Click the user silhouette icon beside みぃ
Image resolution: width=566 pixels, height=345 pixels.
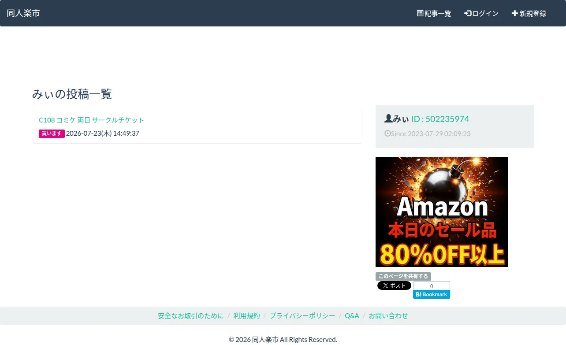388,119
